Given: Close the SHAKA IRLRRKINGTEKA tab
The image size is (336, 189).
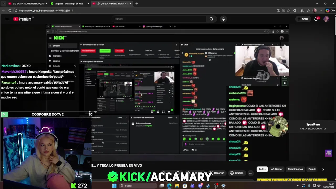Looking at the screenshot, I should click(46, 4).
